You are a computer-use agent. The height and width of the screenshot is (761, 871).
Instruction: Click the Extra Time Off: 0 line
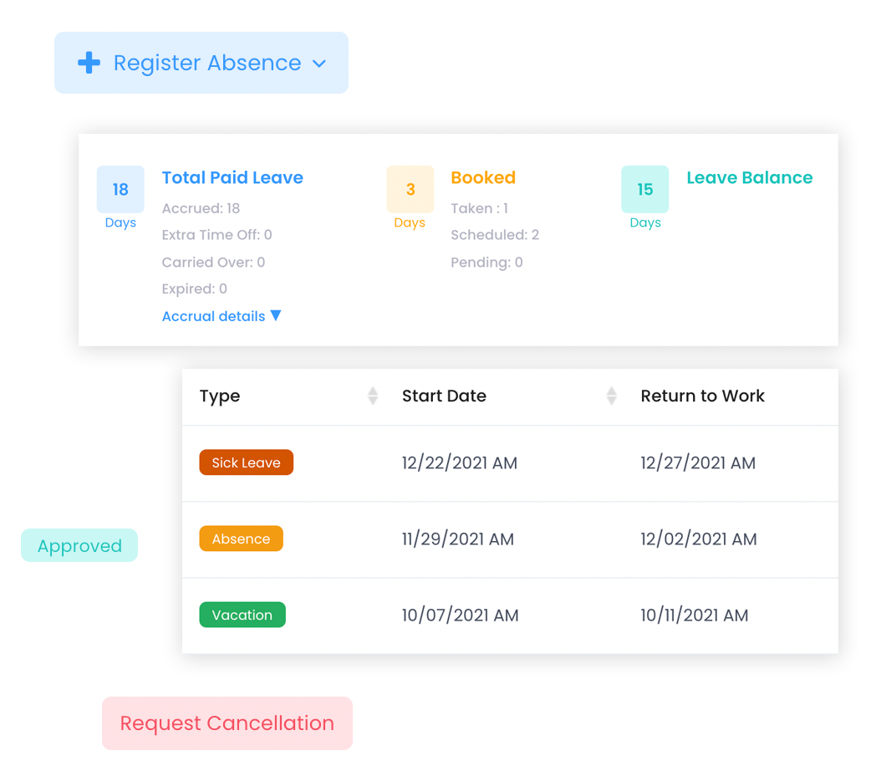(216, 235)
